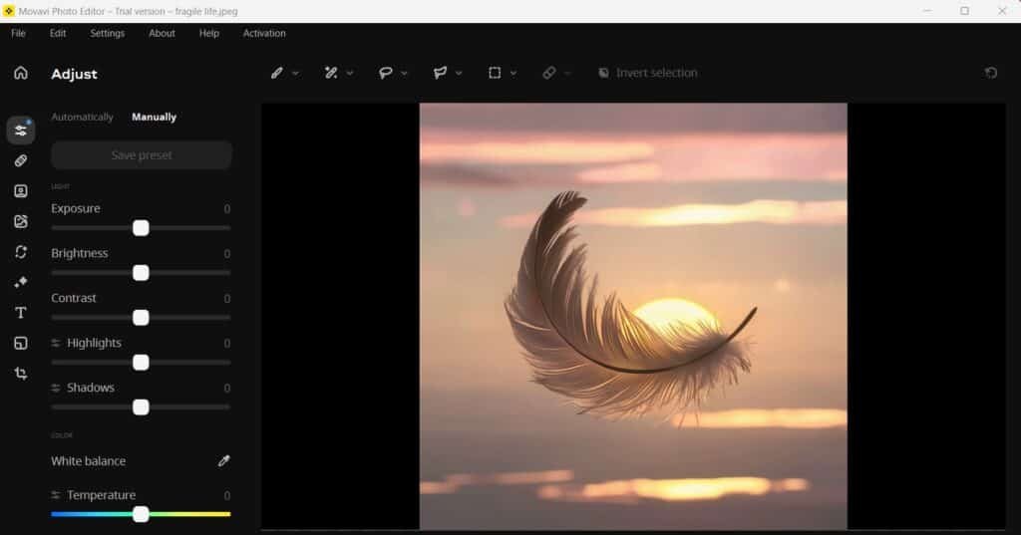Pick the White balance eyedropper

click(x=223, y=461)
